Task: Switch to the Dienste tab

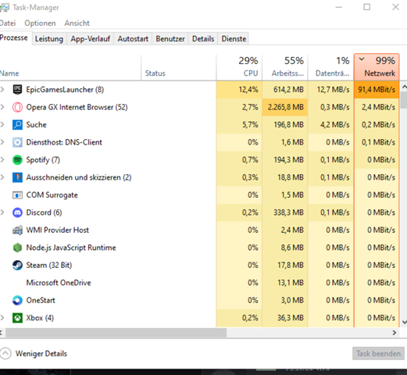Action: coord(234,39)
